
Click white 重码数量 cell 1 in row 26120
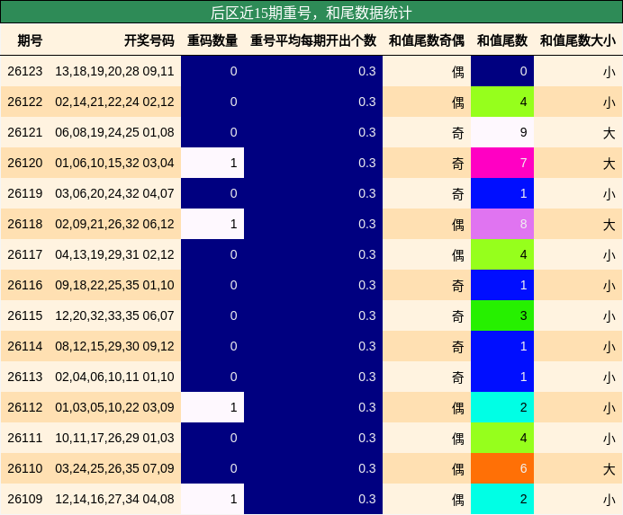coord(212,163)
